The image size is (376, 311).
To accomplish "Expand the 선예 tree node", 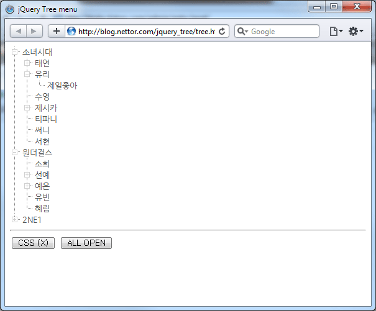I will point(27,174).
